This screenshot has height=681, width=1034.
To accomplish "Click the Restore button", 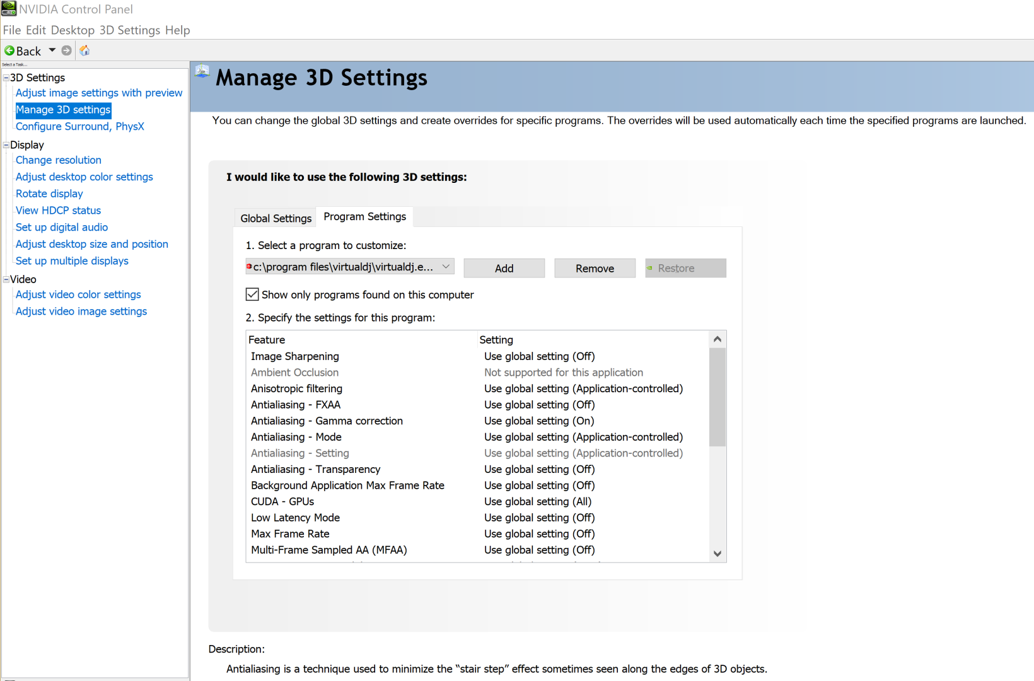I will click(x=686, y=268).
